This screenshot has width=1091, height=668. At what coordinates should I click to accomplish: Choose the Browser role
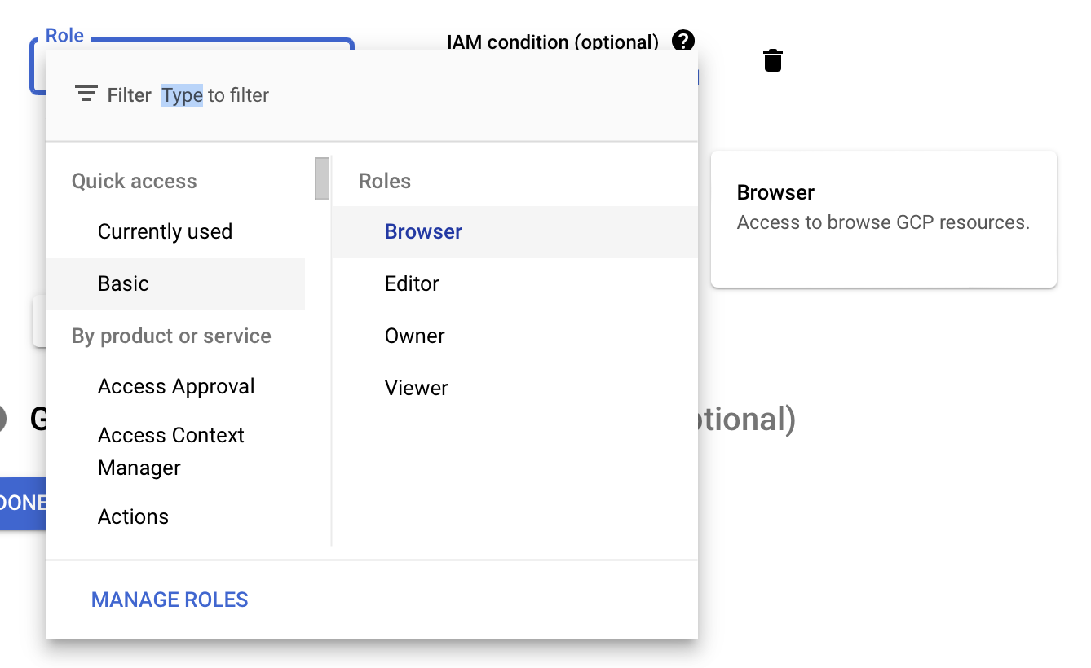pyautogui.click(x=515, y=232)
